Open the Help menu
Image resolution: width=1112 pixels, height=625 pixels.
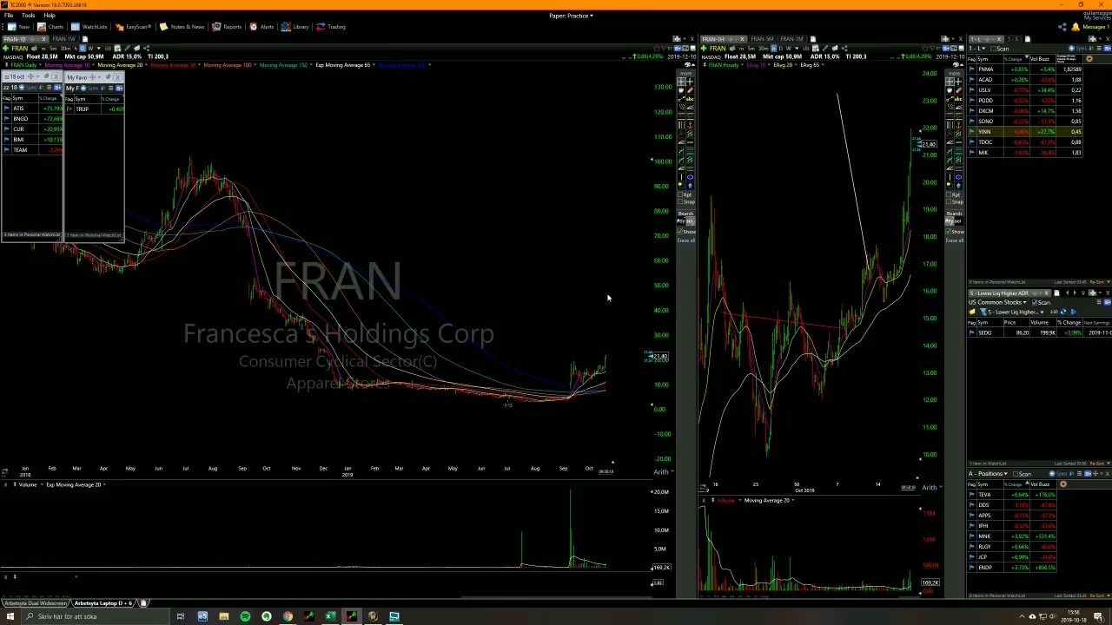click(50, 16)
